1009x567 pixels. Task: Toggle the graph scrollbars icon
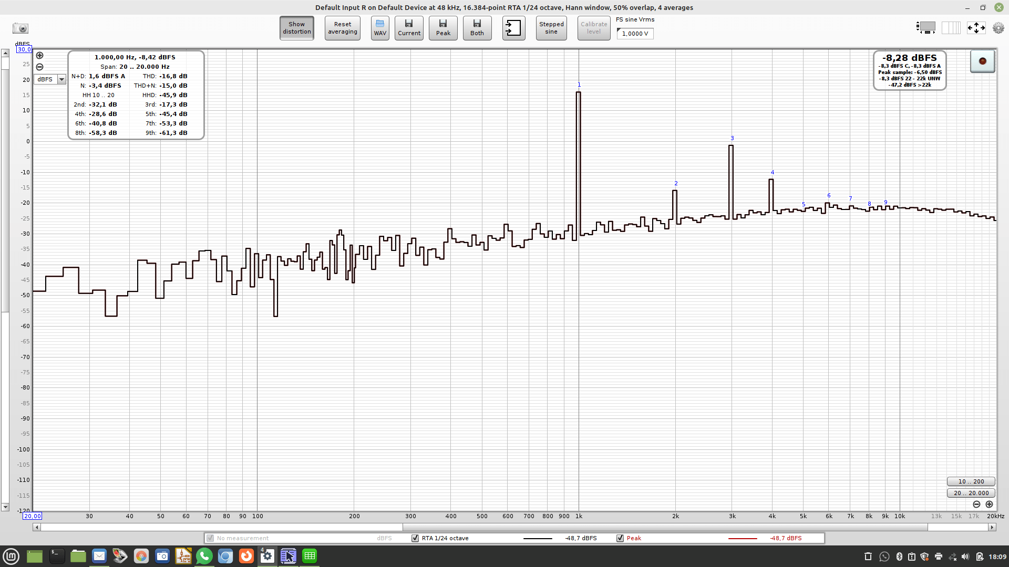click(x=926, y=28)
